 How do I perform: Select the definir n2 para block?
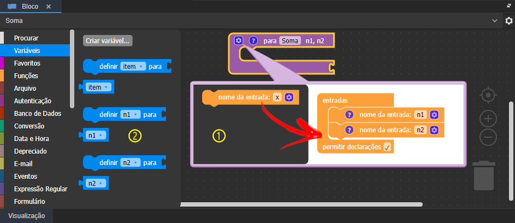click(125, 163)
